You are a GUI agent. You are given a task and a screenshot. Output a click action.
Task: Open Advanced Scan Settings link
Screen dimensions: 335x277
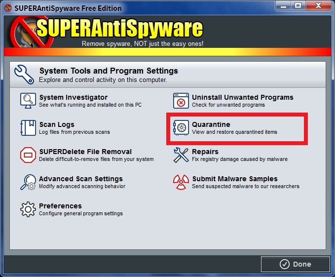point(81,179)
